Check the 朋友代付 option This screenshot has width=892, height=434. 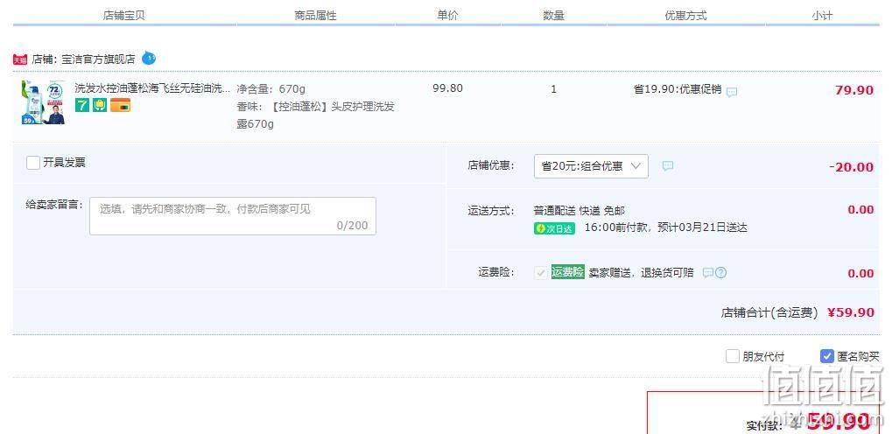pyautogui.click(x=732, y=357)
